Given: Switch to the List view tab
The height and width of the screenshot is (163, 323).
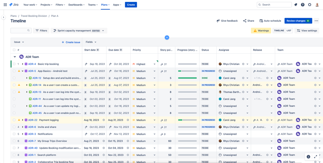Looking at the screenshot, I should point(289,31).
